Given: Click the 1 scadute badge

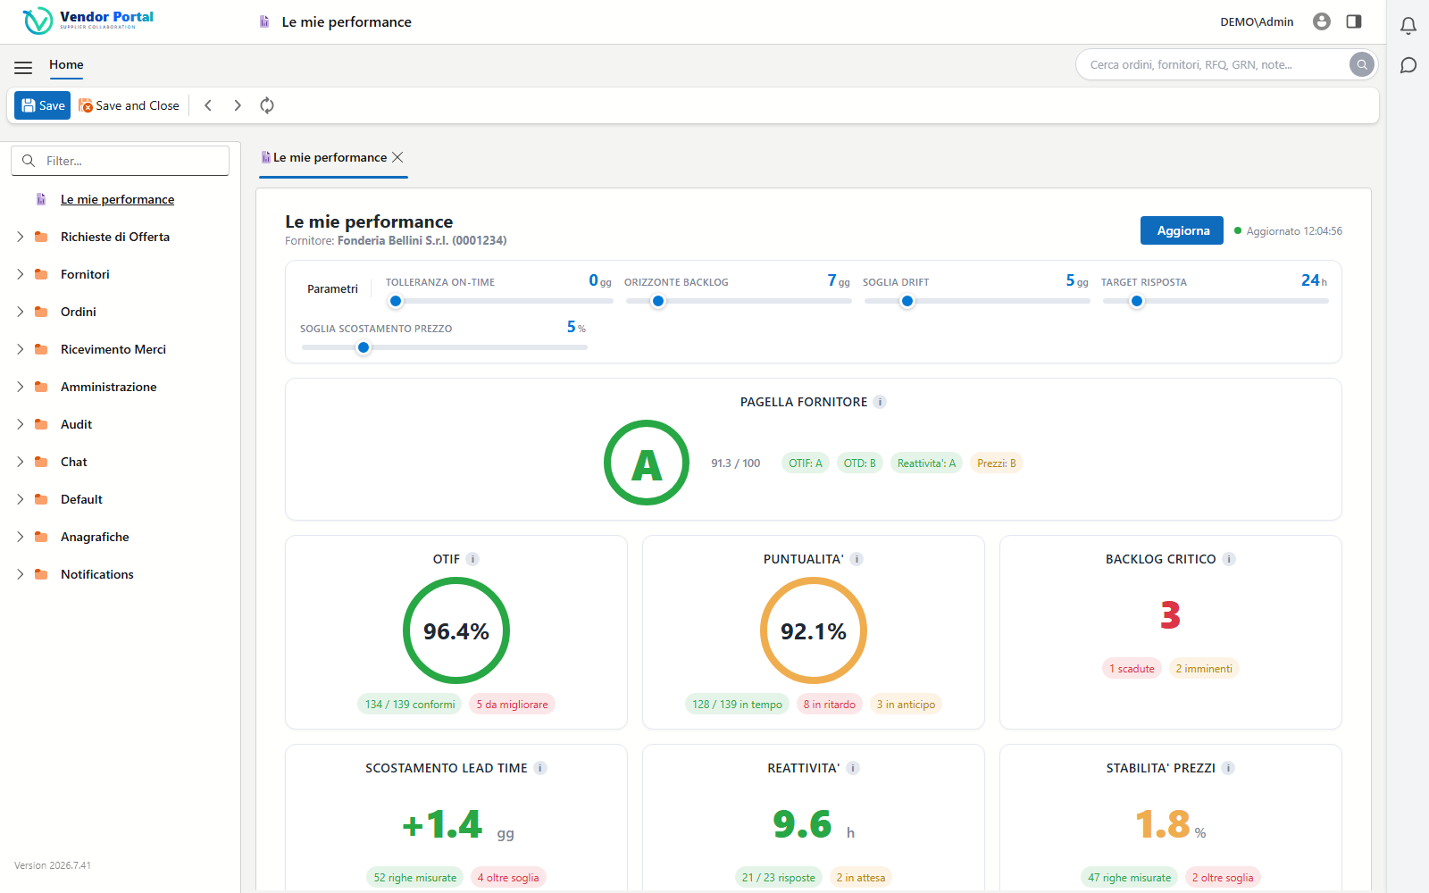Looking at the screenshot, I should [x=1132, y=668].
